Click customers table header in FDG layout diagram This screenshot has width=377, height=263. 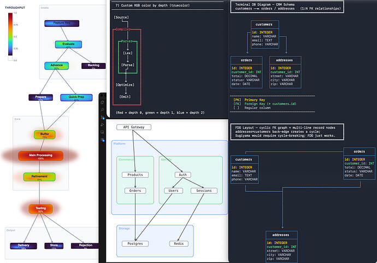pos(244,160)
